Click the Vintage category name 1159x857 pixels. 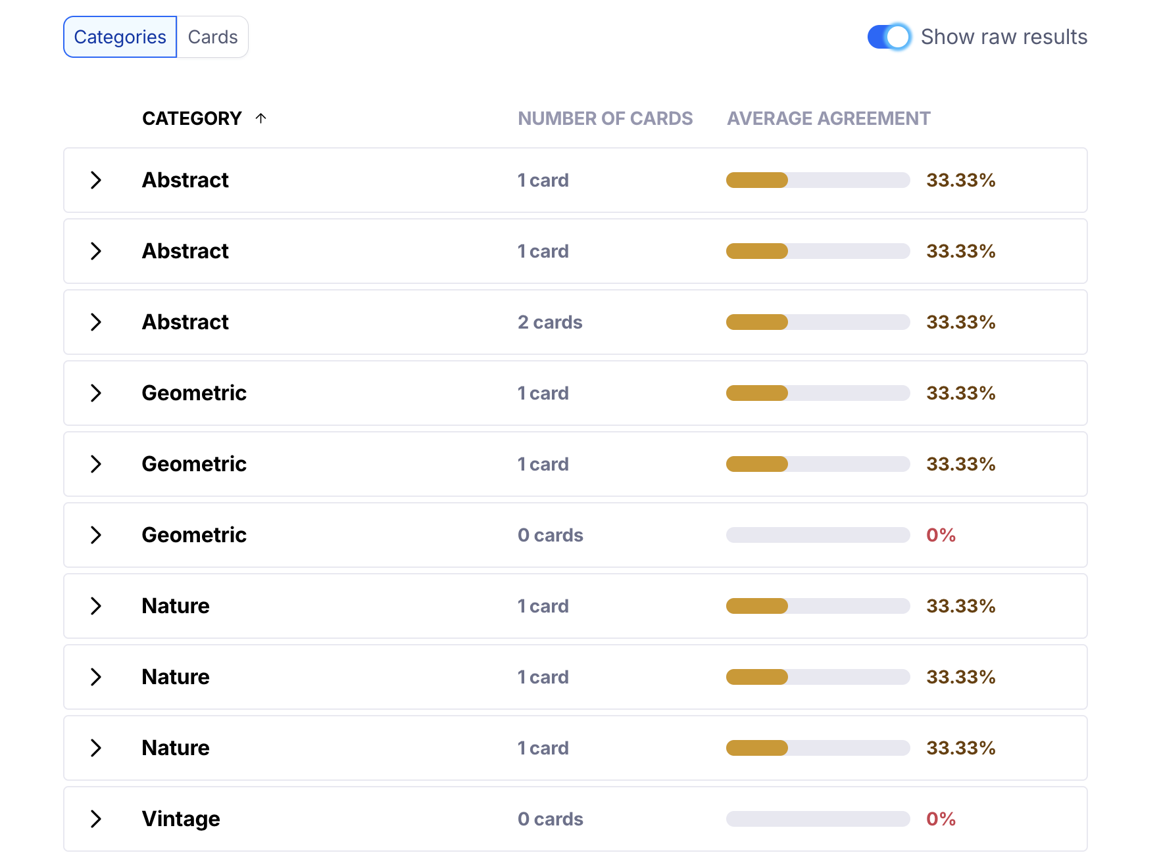click(x=181, y=819)
